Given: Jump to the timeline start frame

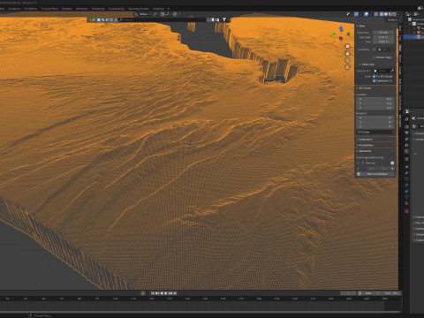Looking at the screenshot, I should [153, 293].
